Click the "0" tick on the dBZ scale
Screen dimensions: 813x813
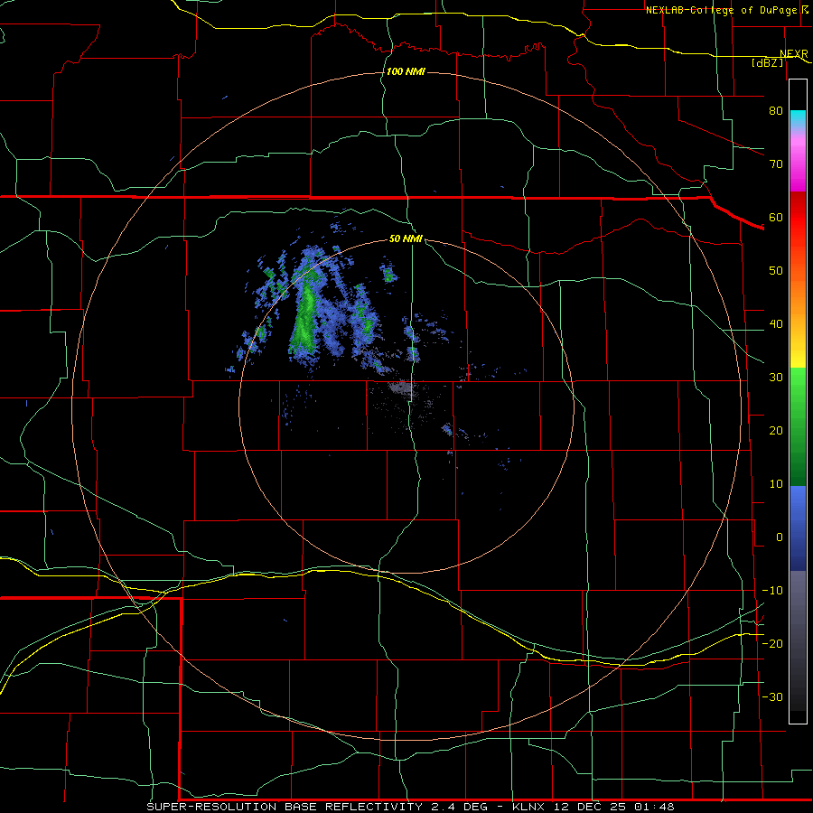click(780, 537)
